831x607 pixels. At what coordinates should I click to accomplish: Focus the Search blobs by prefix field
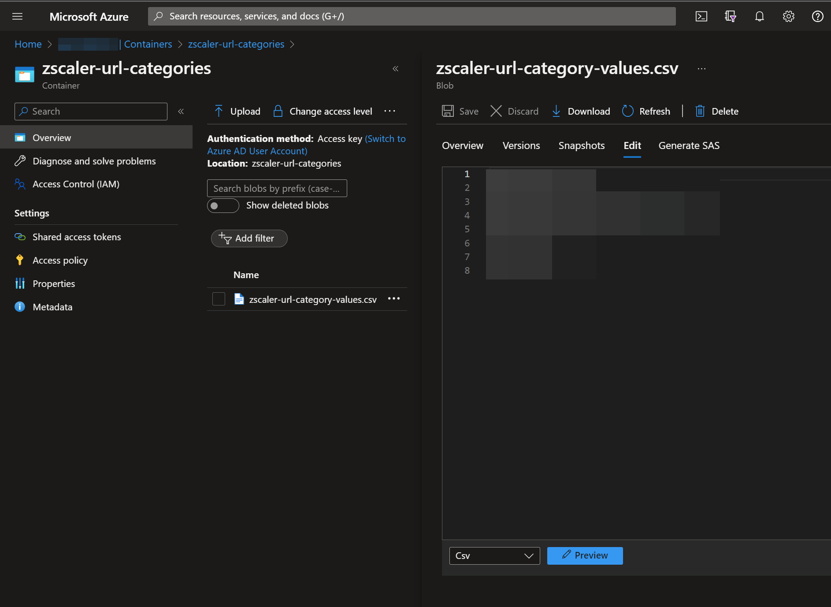click(x=277, y=188)
